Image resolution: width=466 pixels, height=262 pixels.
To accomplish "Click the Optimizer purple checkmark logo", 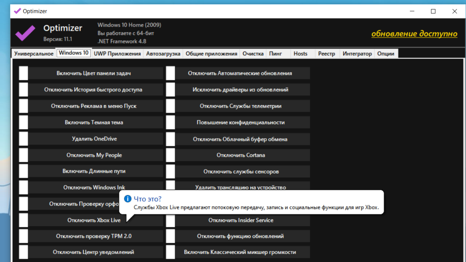I will (26, 33).
